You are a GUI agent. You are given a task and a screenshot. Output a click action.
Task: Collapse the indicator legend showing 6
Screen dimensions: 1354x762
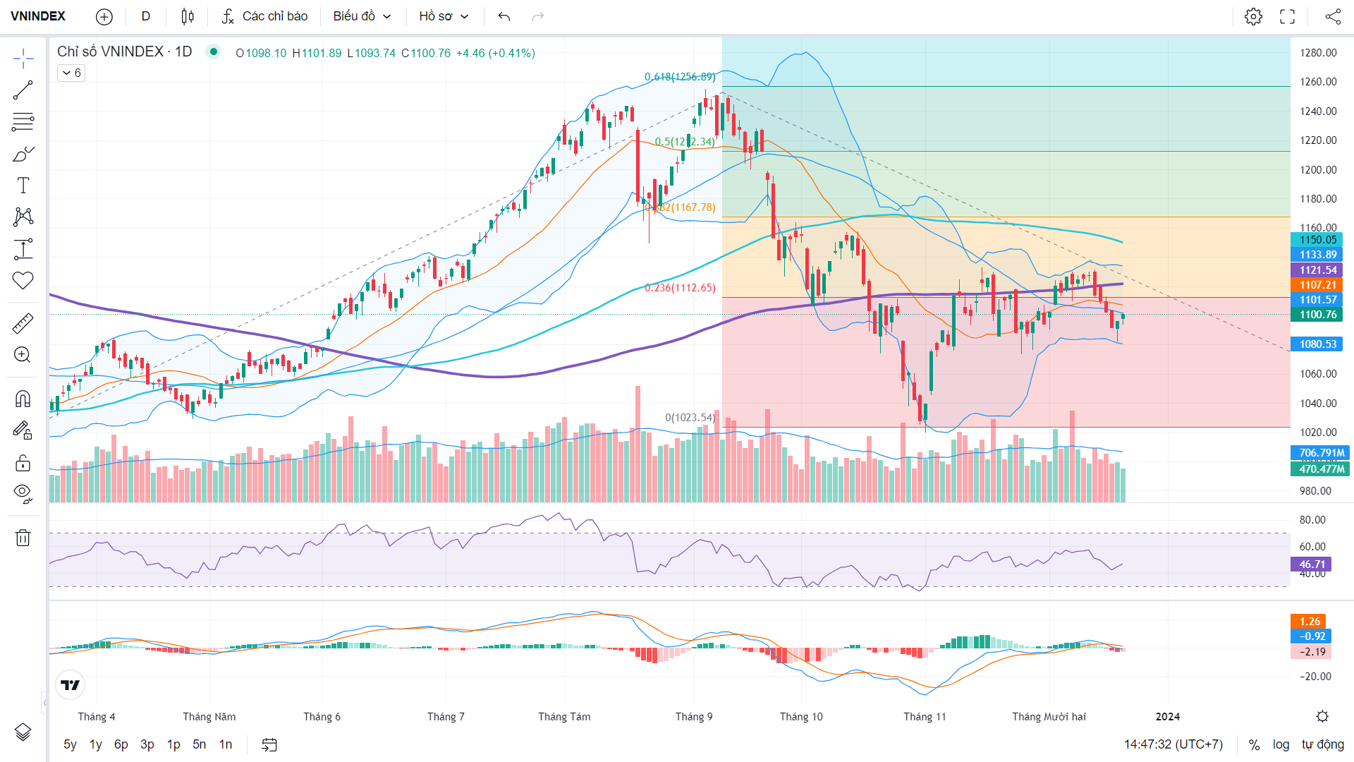pos(71,73)
